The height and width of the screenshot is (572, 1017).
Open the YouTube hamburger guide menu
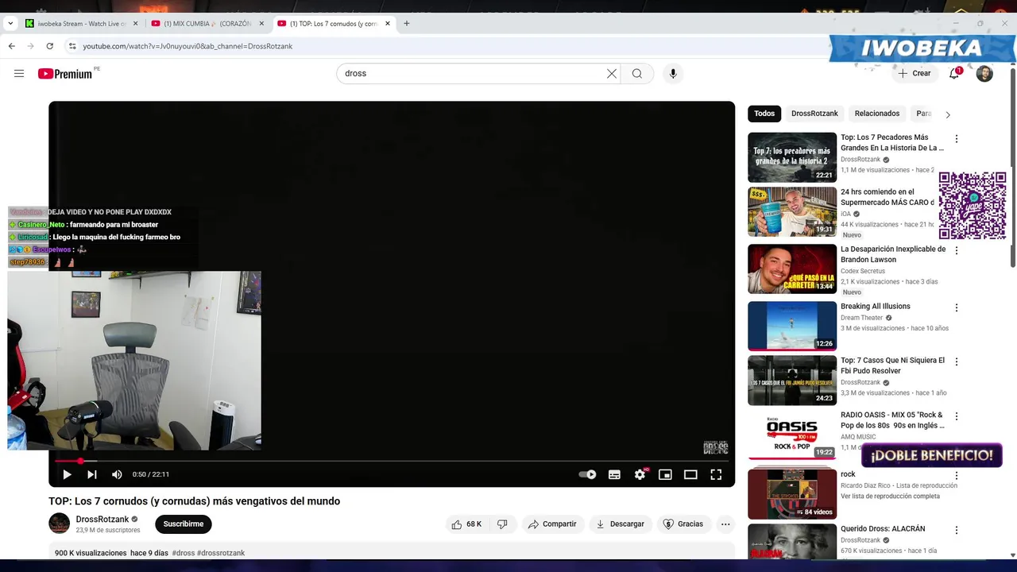coord(19,73)
